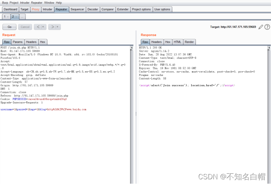This screenshot has height=184, width=271.
Task: Switch to the Proxy tab
Action: click(x=35, y=9)
